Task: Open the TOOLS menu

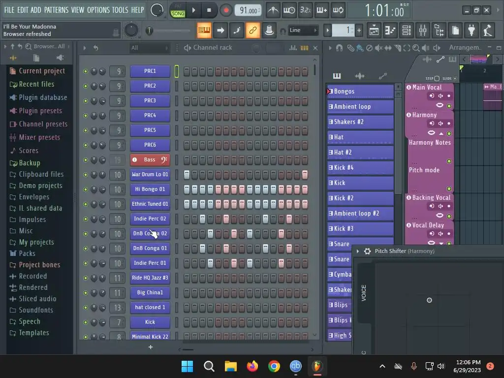Action: click(x=120, y=10)
